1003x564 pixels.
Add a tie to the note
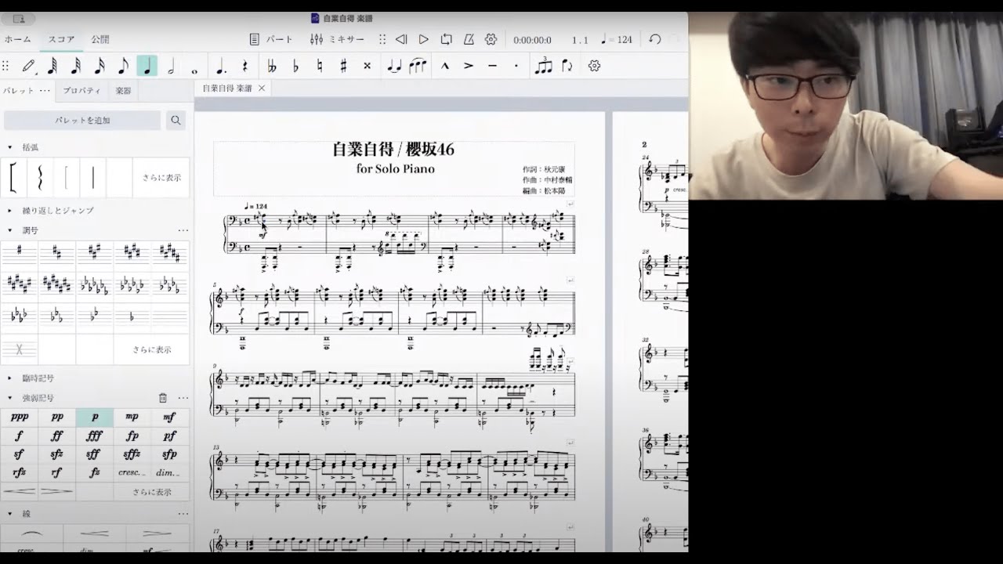[x=394, y=66]
